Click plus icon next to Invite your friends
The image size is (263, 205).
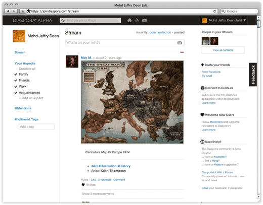(x=202, y=65)
